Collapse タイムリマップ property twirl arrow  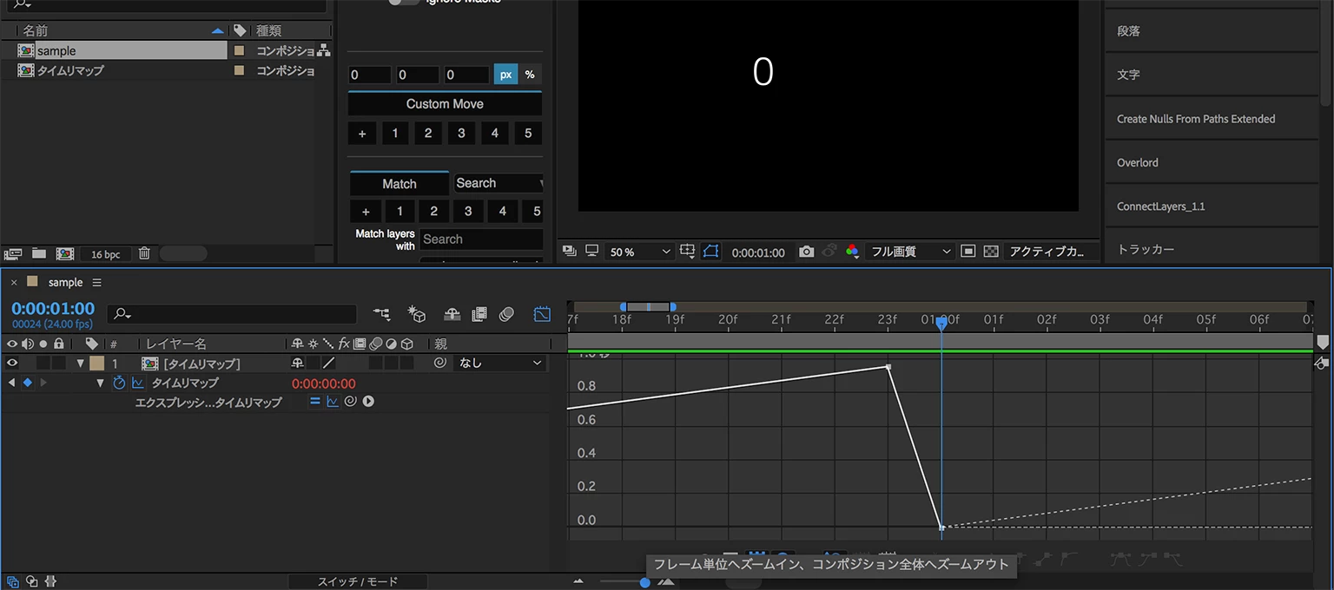pos(100,383)
